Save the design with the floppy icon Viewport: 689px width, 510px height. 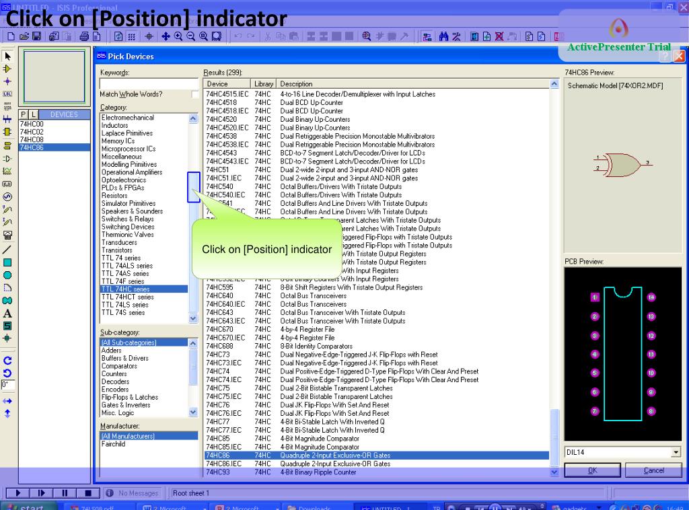pos(37,36)
